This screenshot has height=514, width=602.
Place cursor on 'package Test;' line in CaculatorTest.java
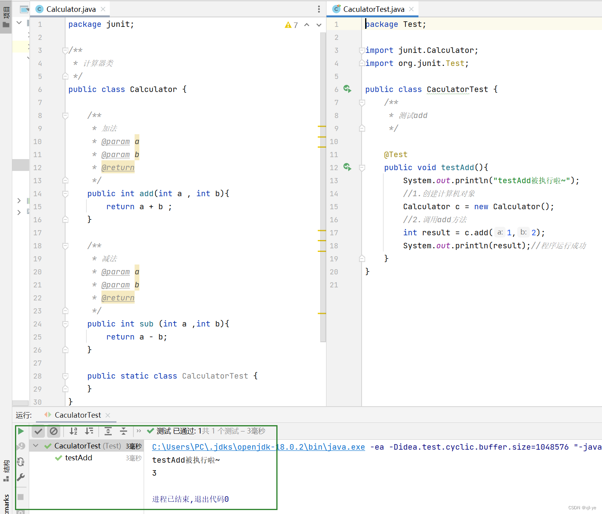click(396, 24)
